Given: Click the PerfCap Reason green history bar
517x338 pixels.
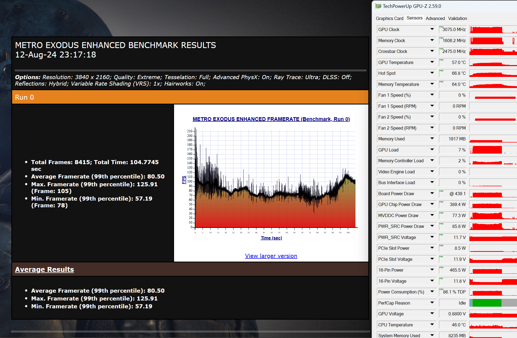Looking at the screenshot, I should click(x=487, y=303).
